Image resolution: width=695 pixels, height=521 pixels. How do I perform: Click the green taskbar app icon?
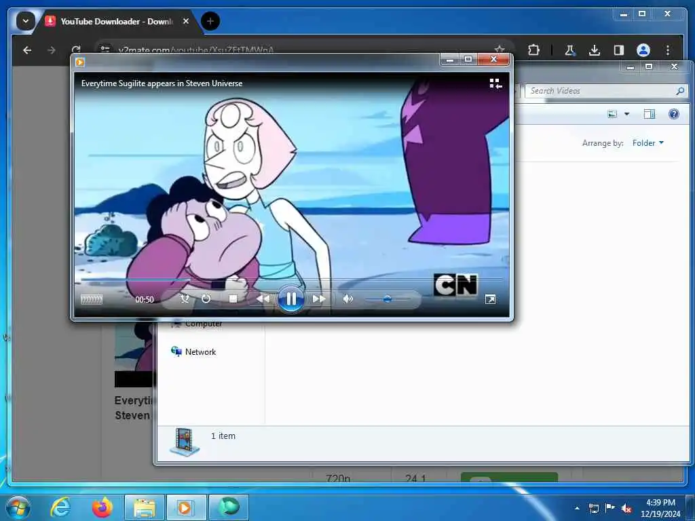point(228,507)
